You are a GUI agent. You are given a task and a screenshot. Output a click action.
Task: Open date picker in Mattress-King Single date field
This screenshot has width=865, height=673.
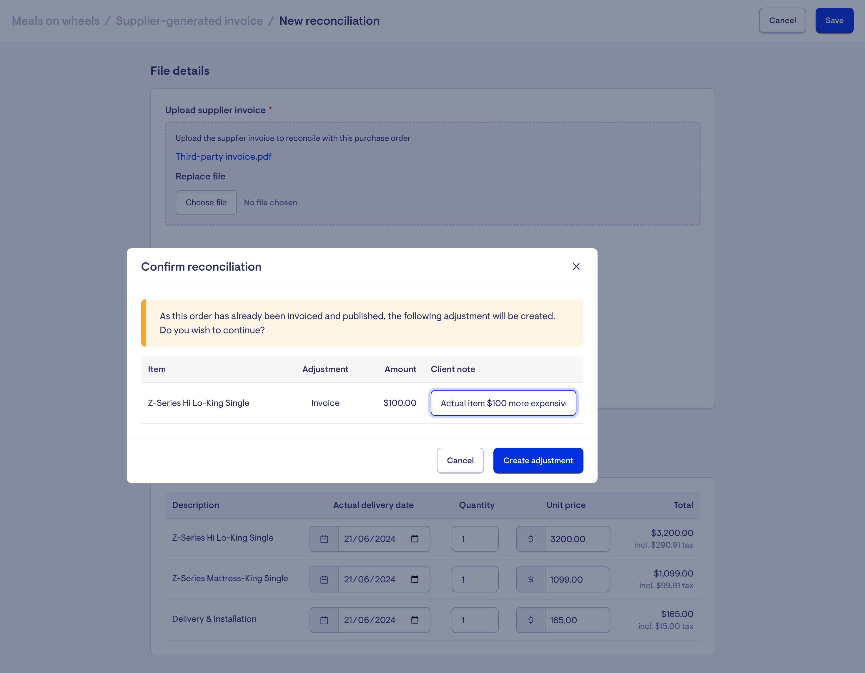click(x=415, y=579)
